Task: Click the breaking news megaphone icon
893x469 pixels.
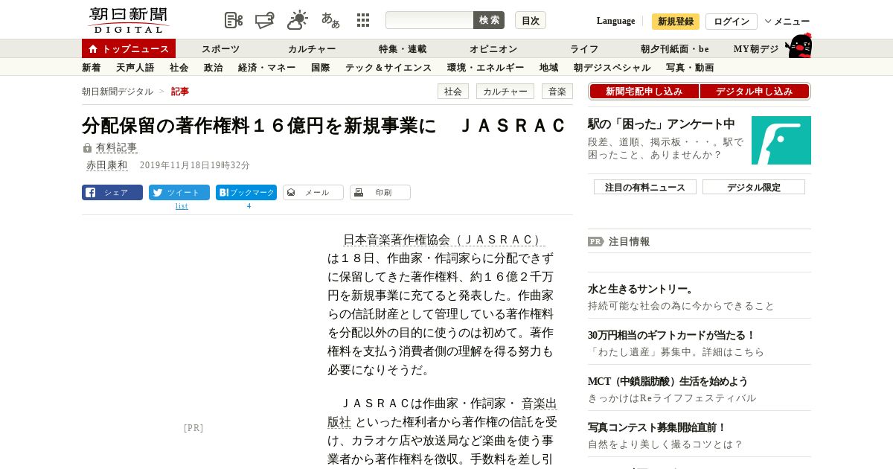Action: pos(265,20)
